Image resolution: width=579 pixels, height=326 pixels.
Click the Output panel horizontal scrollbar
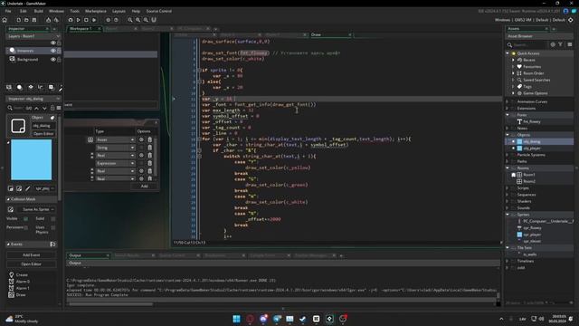110,304
